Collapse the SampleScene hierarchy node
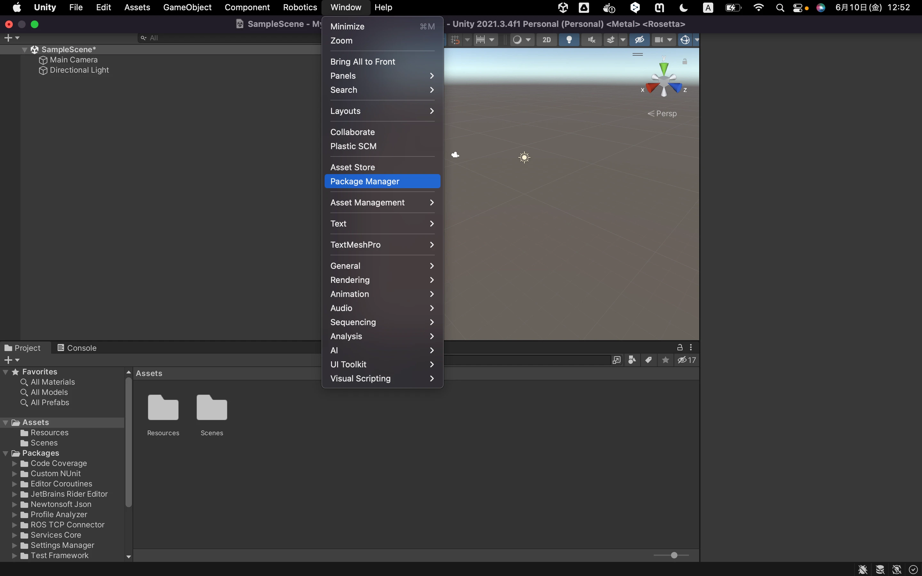This screenshot has width=922, height=576. 25,50
